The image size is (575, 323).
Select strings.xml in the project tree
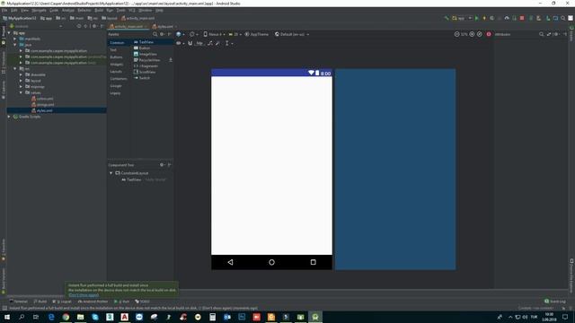tap(46, 104)
